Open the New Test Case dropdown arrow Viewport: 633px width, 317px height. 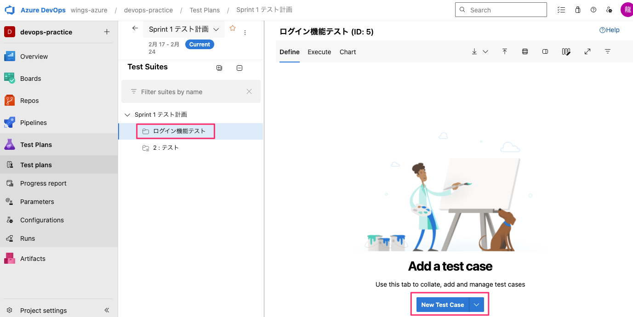pos(477,305)
